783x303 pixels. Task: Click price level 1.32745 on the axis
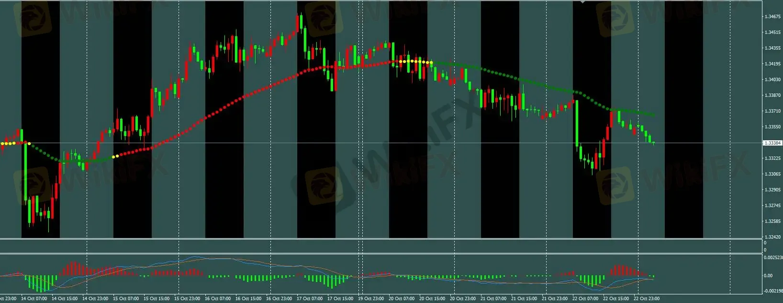(772, 206)
